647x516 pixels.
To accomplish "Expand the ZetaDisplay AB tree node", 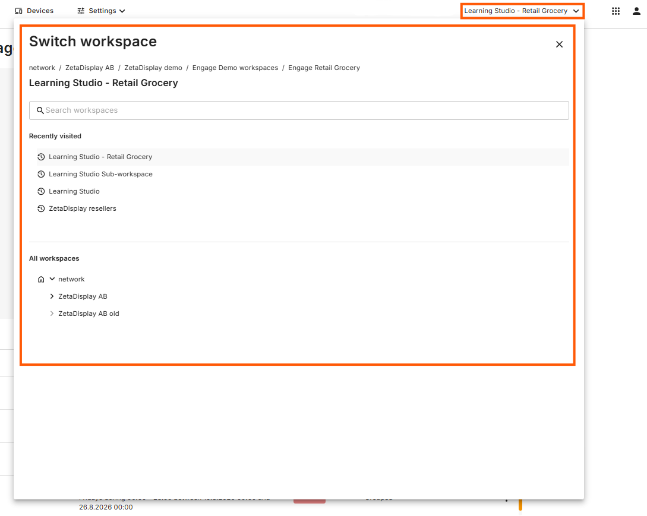I will pos(52,296).
